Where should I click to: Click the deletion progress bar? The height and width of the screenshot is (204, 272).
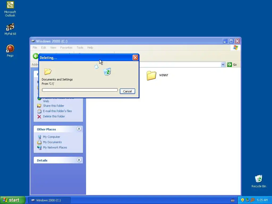click(x=80, y=90)
